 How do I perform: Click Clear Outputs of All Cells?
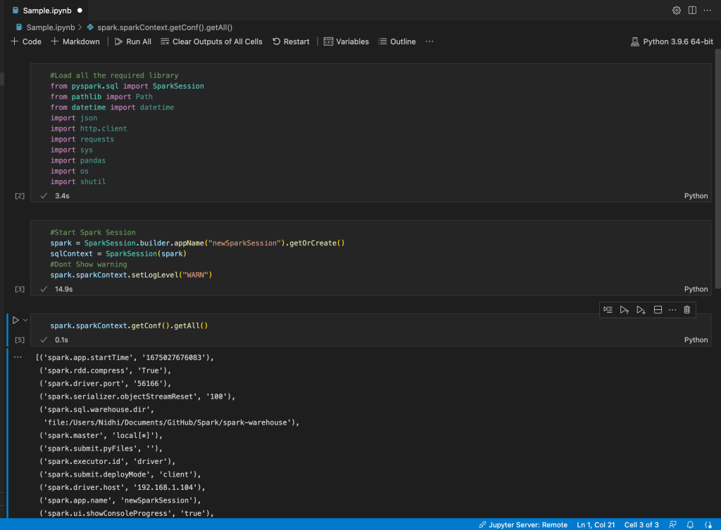[x=211, y=41]
